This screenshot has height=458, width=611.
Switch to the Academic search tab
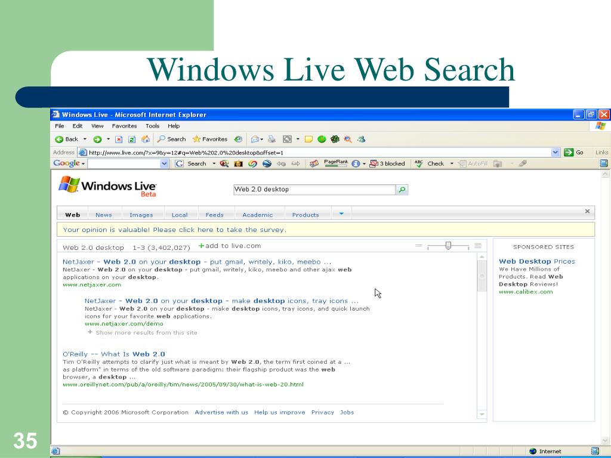[x=258, y=215]
